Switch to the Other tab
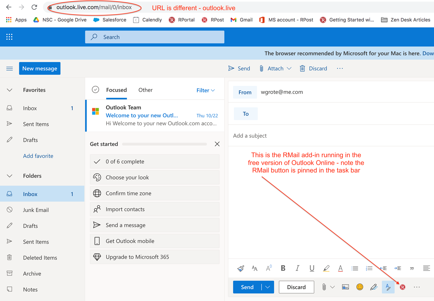Image resolution: width=434 pixels, height=301 pixels. click(x=145, y=90)
